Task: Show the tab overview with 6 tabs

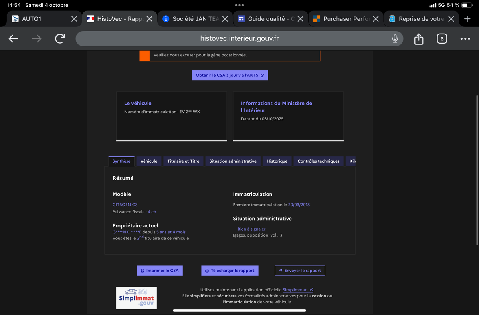Action: point(441,39)
